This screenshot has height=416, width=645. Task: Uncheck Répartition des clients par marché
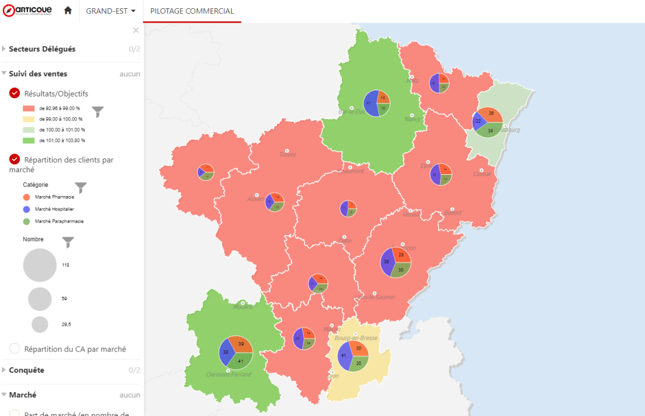click(15, 159)
